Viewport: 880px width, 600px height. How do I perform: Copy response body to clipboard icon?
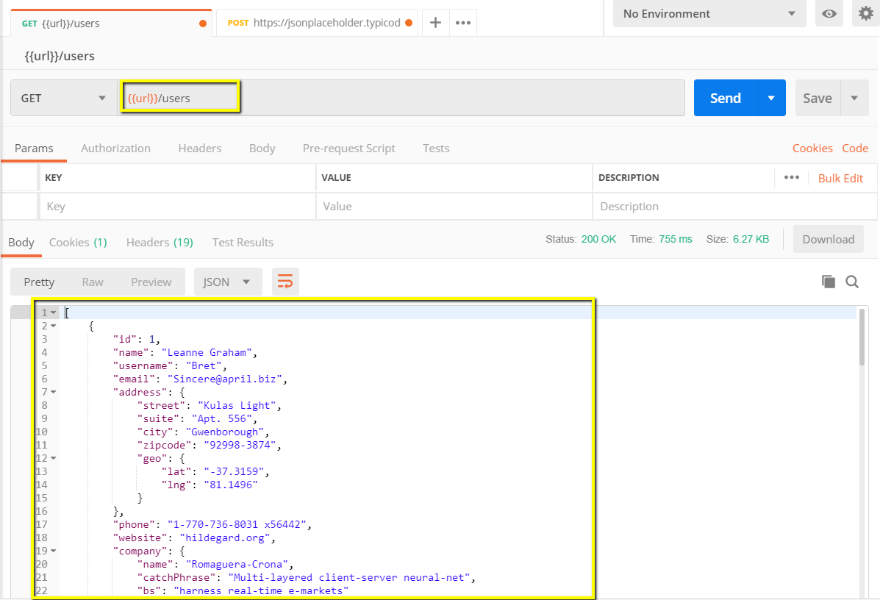tap(829, 282)
